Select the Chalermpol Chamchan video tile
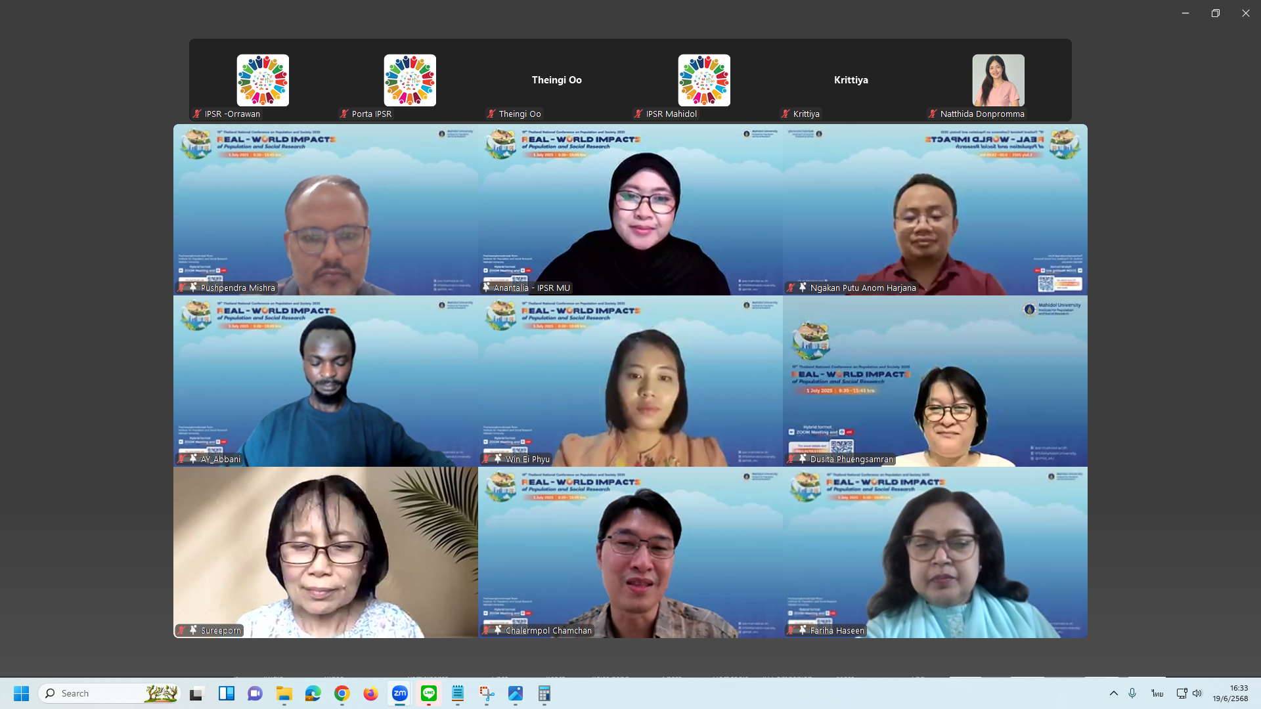Image resolution: width=1261 pixels, height=709 pixels. click(630, 552)
